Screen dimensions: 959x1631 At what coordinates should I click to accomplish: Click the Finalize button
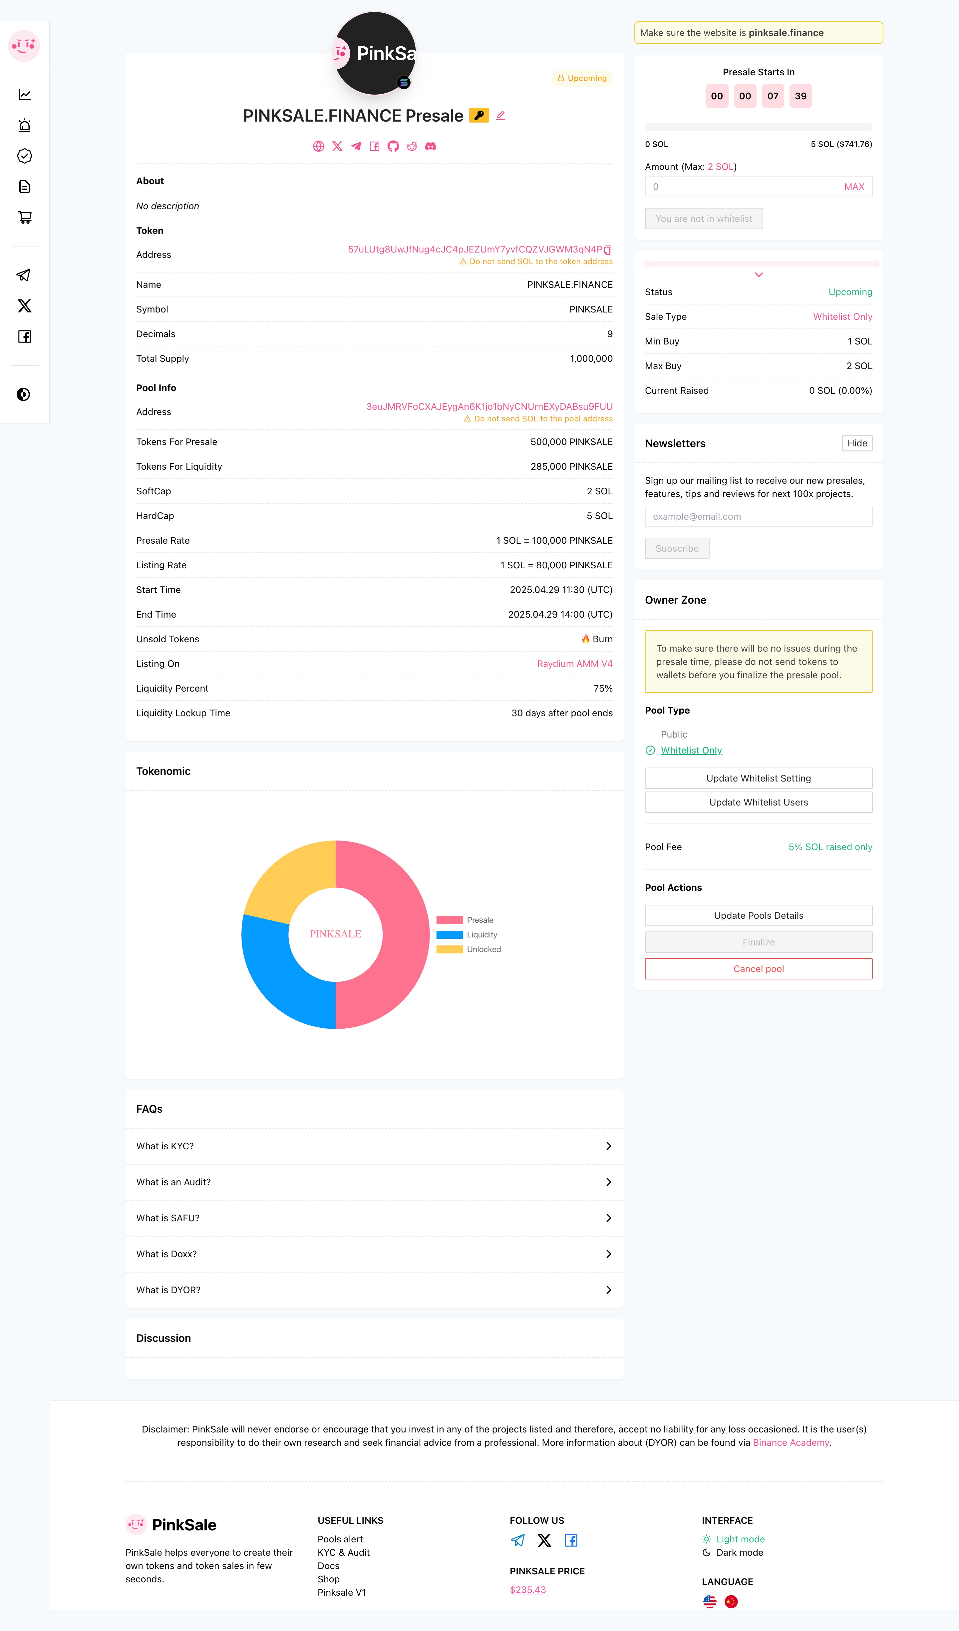(759, 942)
